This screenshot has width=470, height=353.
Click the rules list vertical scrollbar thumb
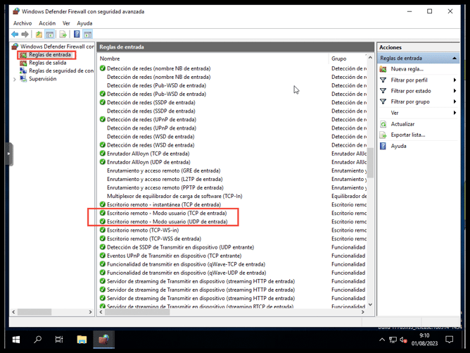point(371,163)
